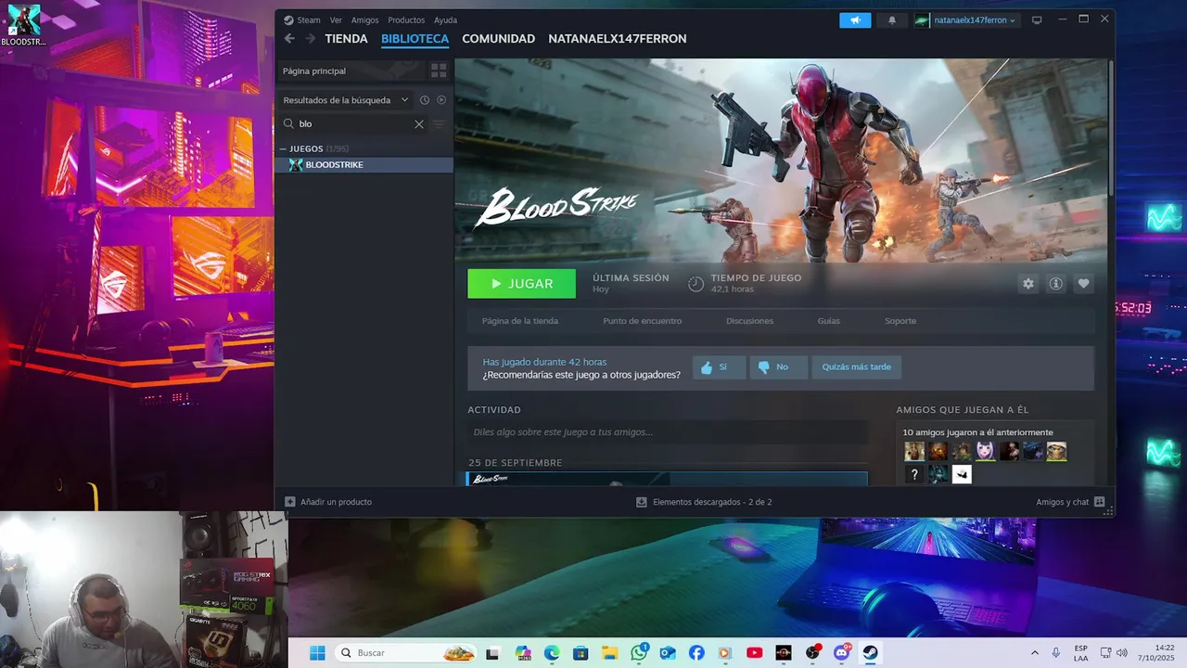This screenshot has width=1187, height=668.
Task: Toggle the ready-to-play filter icon
Action: point(441,100)
